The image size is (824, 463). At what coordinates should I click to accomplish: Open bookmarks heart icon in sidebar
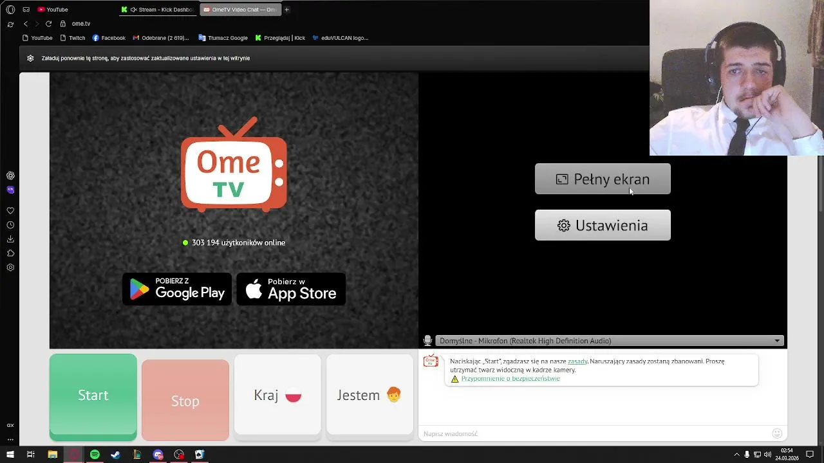point(10,211)
